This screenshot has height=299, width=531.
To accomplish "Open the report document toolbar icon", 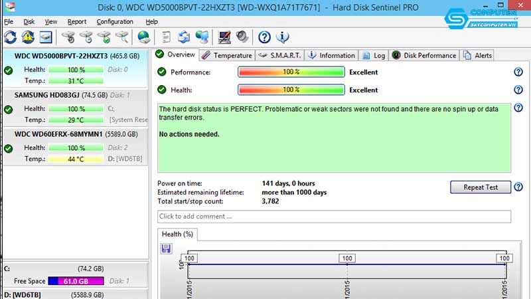I will pos(167,37).
